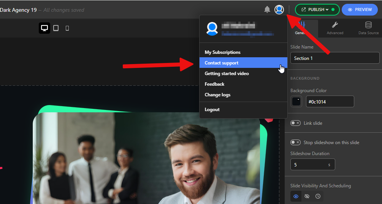
Task: Switch to mobile device view
Action: click(67, 28)
